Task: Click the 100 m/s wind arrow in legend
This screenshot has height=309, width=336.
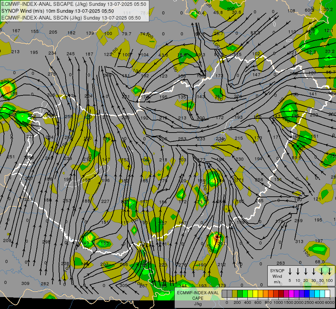Action: [329, 272]
